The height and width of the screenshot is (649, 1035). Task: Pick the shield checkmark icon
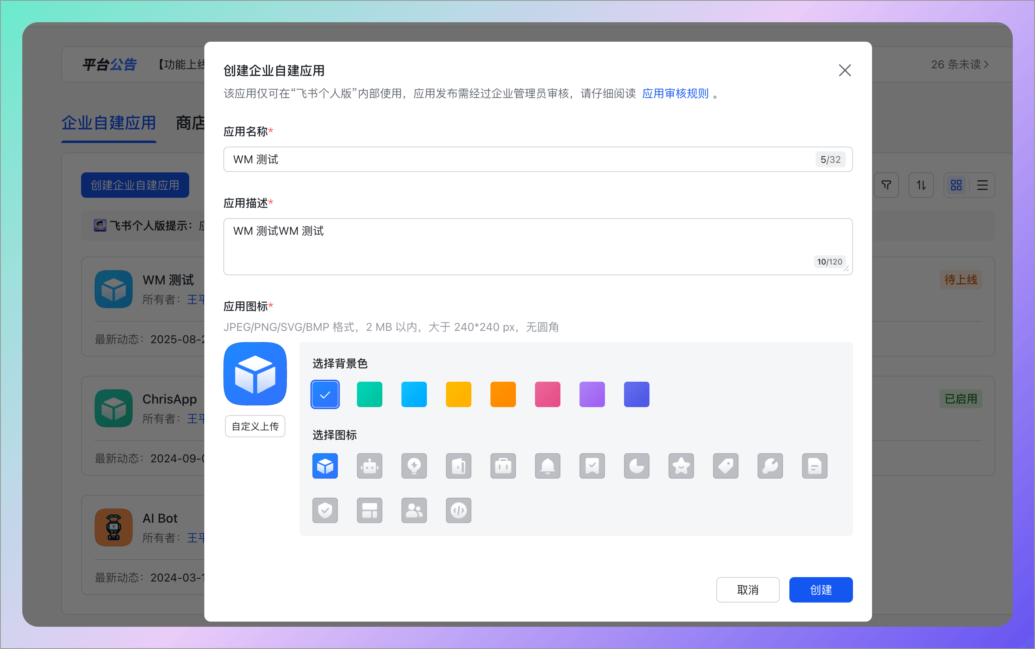click(x=325, y=510)
